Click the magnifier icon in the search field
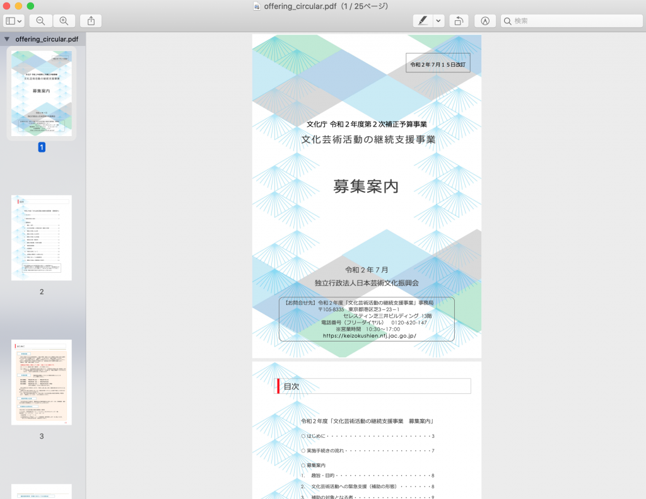 (x=508, y=21)
